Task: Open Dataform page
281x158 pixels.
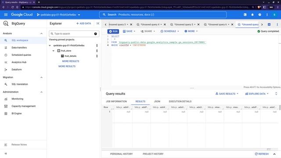Action: (x=23, y=70)
